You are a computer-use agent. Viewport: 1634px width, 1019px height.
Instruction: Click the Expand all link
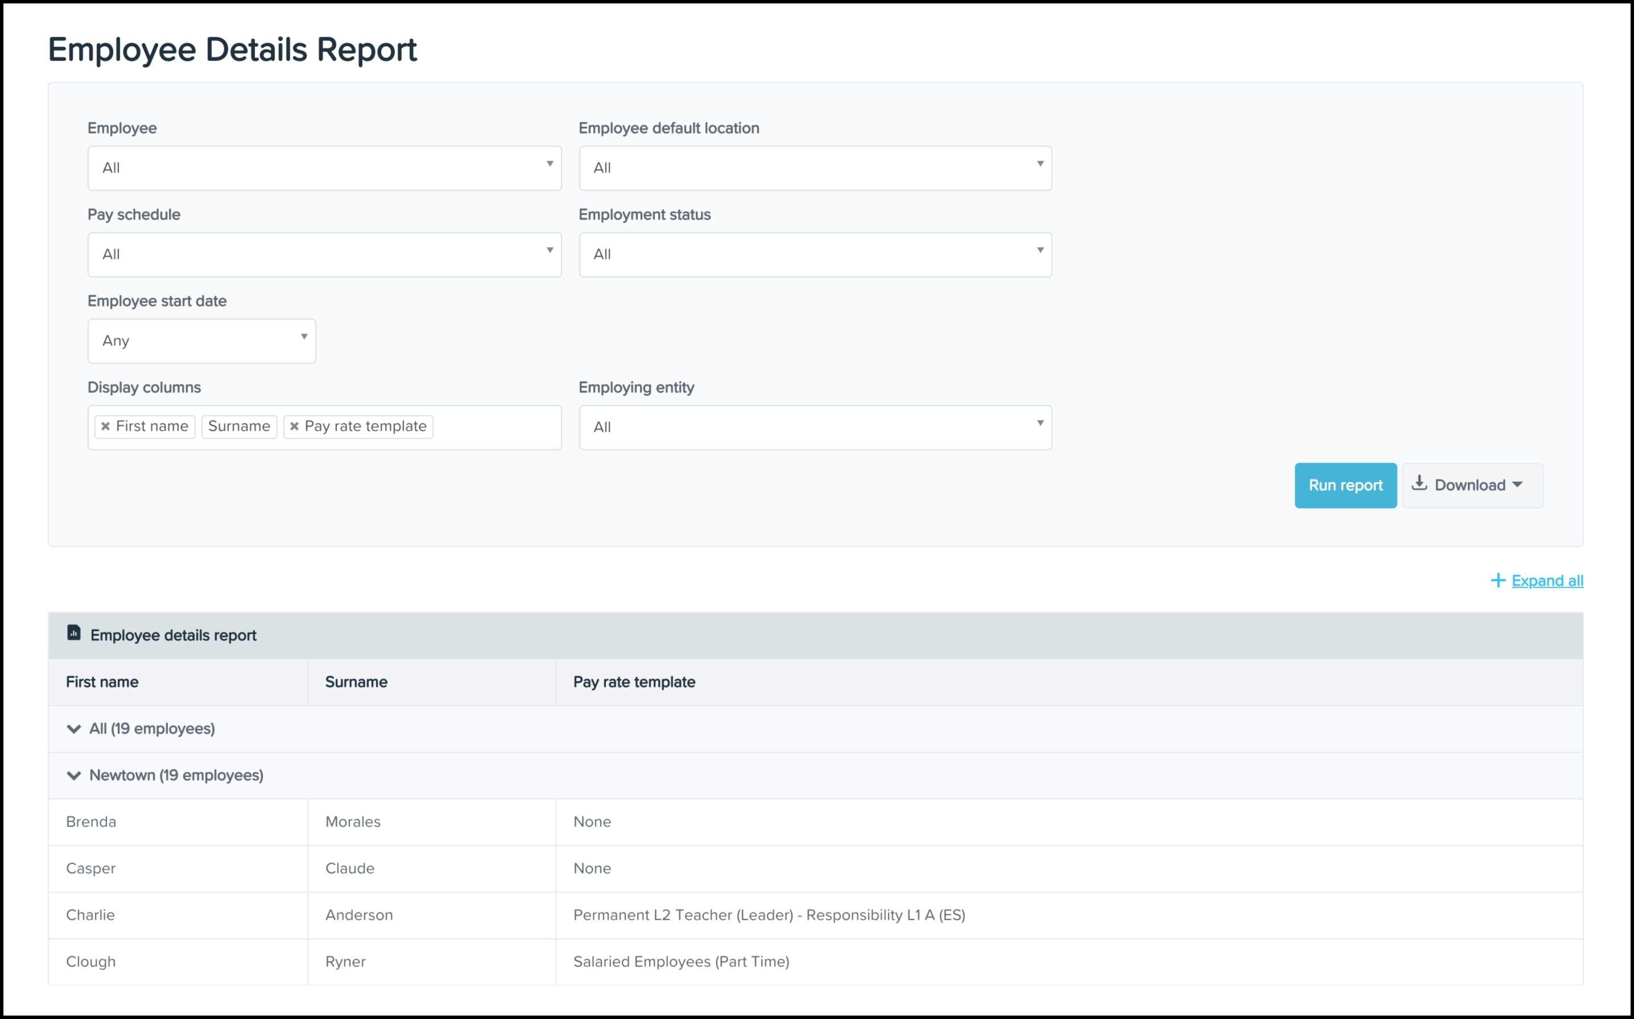click(1548, 580)
